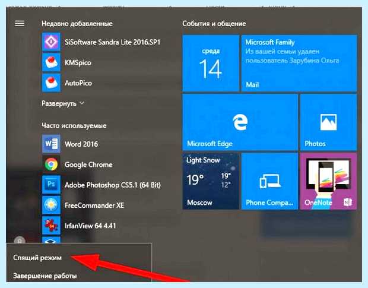The image size is (368, 288).
Task: Open Adobe Photoshop CS5.1 icon
Action: [x=51, y=185]
